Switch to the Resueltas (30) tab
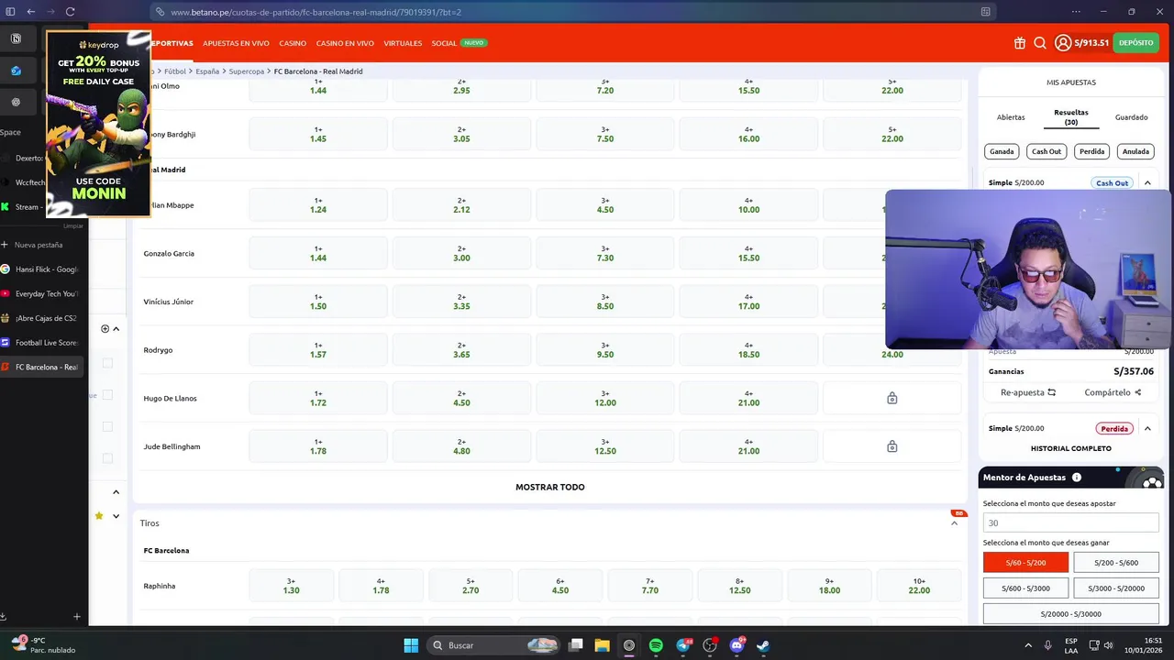This screenshot has width=1174, height=660. [1071, 117]
